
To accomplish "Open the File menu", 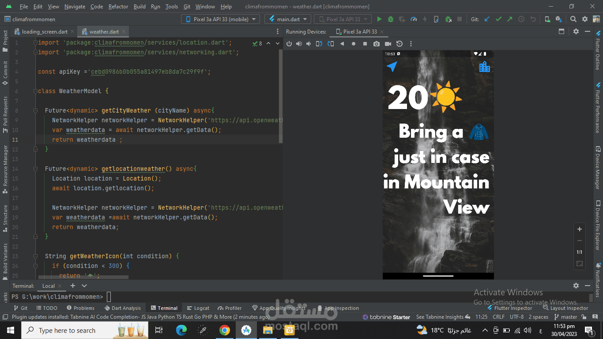I will [24, 7].
